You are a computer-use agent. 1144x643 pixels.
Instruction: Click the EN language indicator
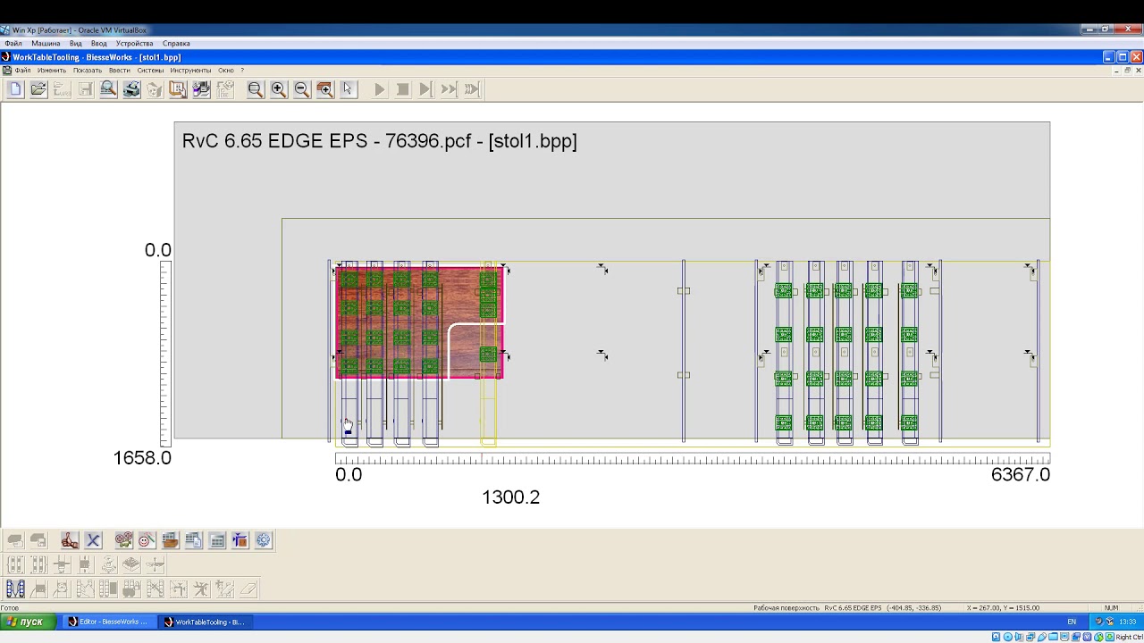pyautogui.click(x=1072, y=622)
